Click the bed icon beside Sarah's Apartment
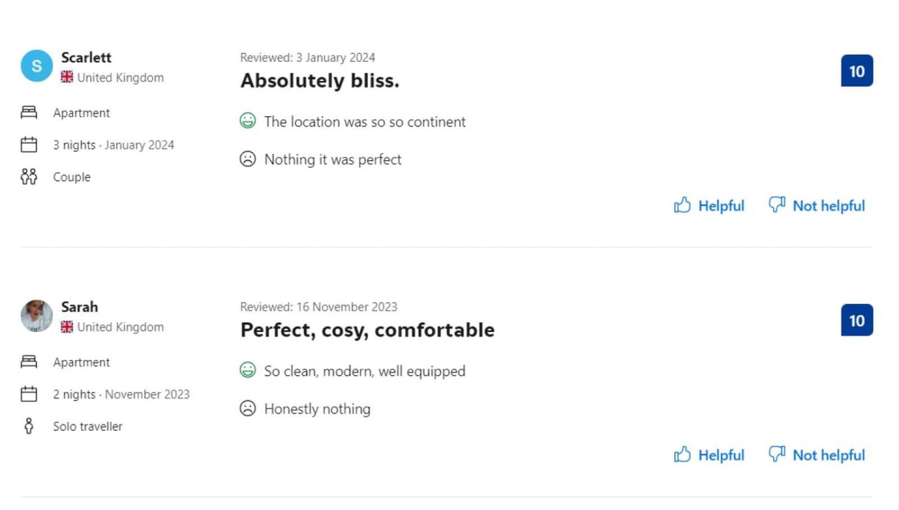Image resolution: width=899 pixels, height=510 pixels. [29, 362]
